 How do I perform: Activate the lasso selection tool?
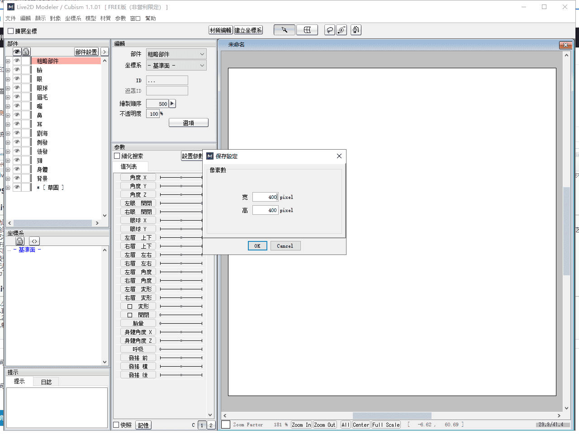(330, 30)
